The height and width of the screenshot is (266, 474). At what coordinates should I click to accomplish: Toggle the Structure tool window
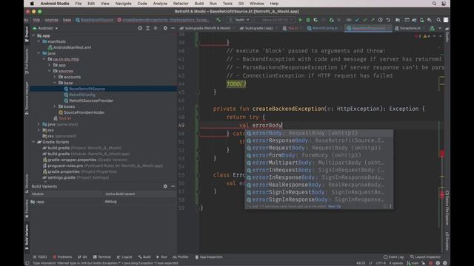(x=27, y=183)
